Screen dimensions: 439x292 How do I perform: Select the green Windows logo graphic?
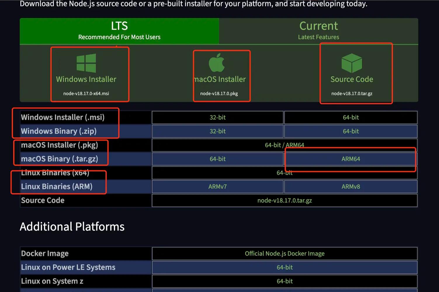[x=86, y=63]
